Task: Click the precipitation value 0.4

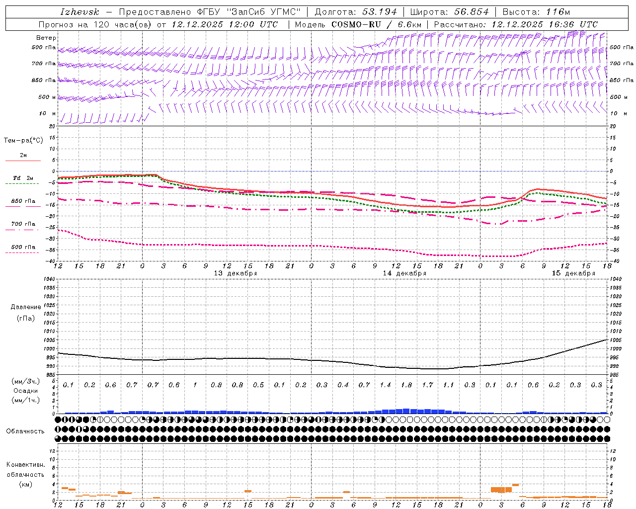Action: pyautogui.click(x=343, y=385)
